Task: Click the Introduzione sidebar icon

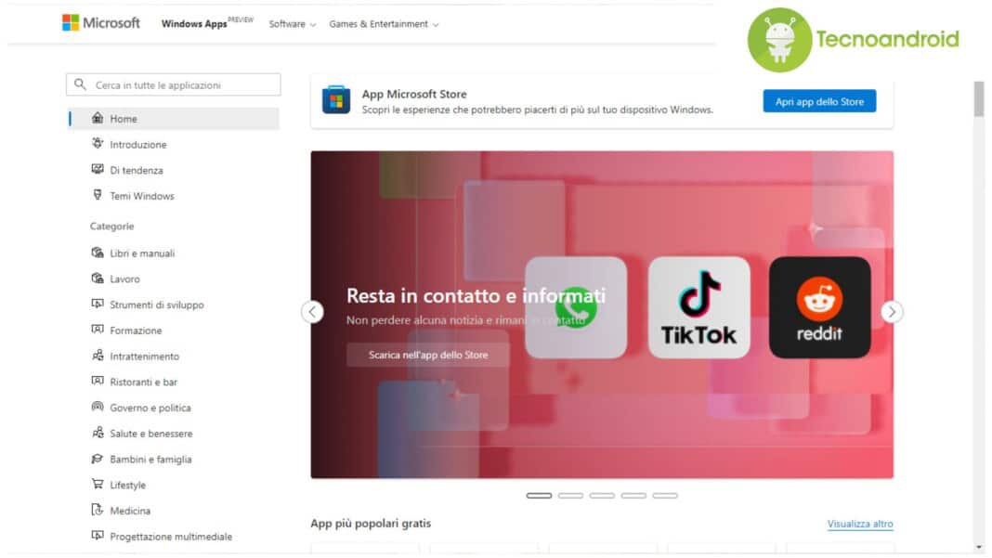Action: pos(98,144)
